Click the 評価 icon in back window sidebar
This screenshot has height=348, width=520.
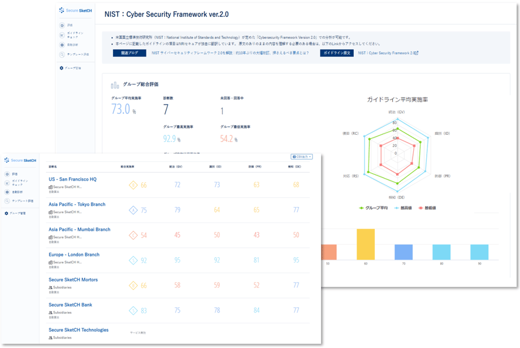62,25
